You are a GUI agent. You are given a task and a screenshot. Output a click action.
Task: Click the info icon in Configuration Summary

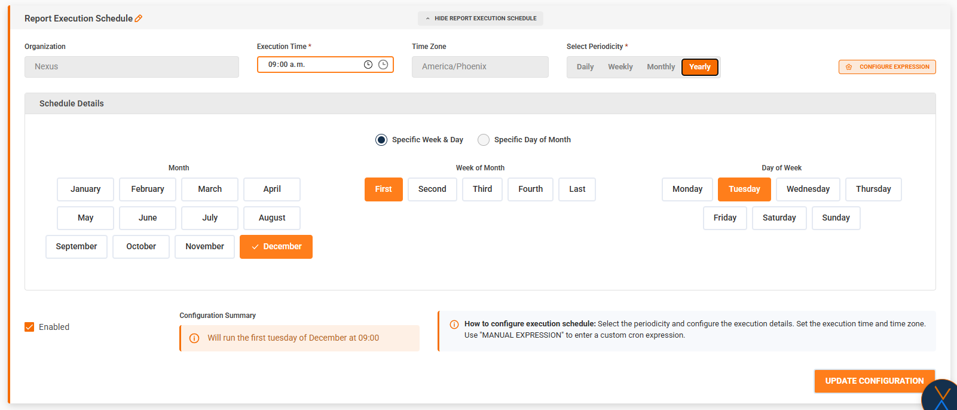[x=194, y=338]
